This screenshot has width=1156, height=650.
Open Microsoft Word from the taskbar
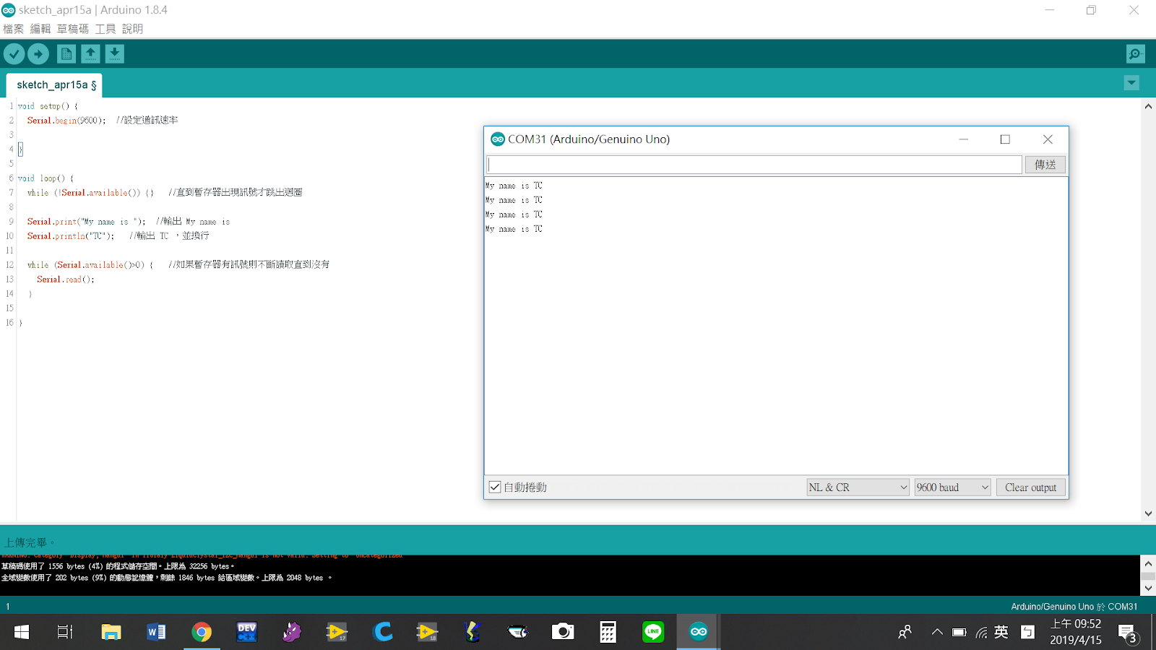(x=157, y=632)
